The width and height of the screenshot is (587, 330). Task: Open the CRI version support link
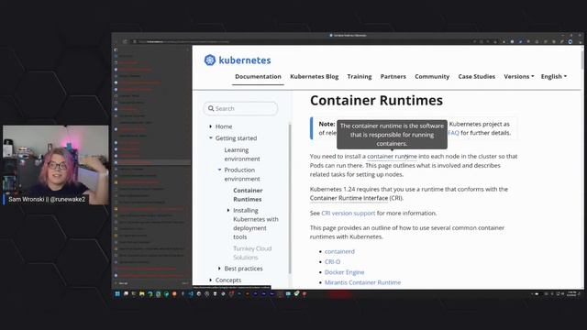(349, 213)
